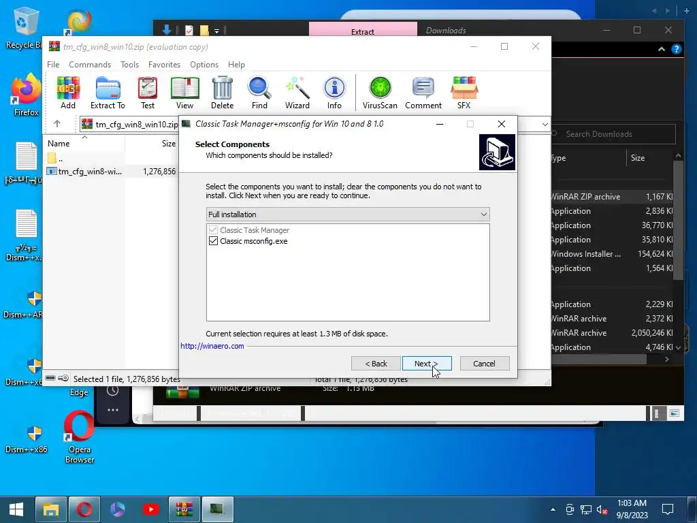The width and height of the screenshot is (697, 523).
Task: Click the Search Downloads field
Action: 613,134
